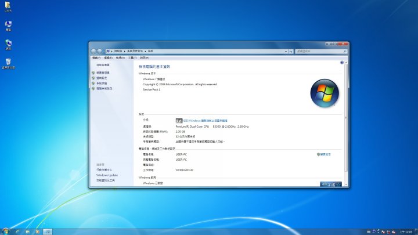Open 裝置管理員 (Device Manager) link

pos(103,73)
